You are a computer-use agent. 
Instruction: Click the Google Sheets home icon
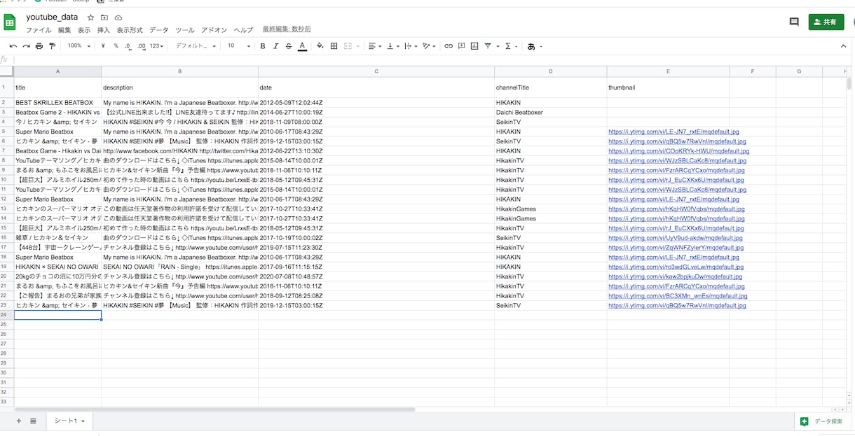point(11,23)
